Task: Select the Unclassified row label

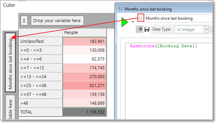Action: (41, 41)
